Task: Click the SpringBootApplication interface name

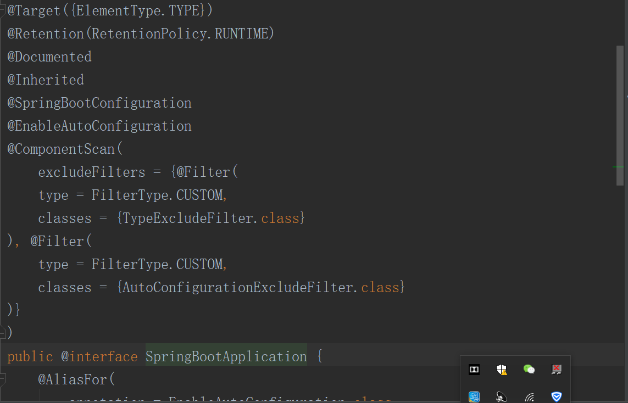Action: click(226, 356)
